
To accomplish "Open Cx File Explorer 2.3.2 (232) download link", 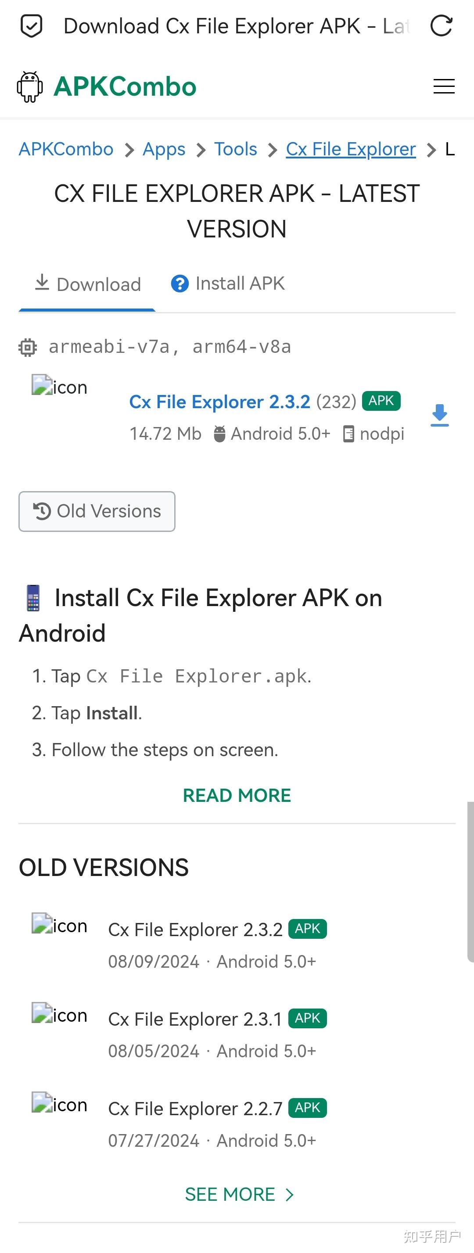I will point(219,402).
